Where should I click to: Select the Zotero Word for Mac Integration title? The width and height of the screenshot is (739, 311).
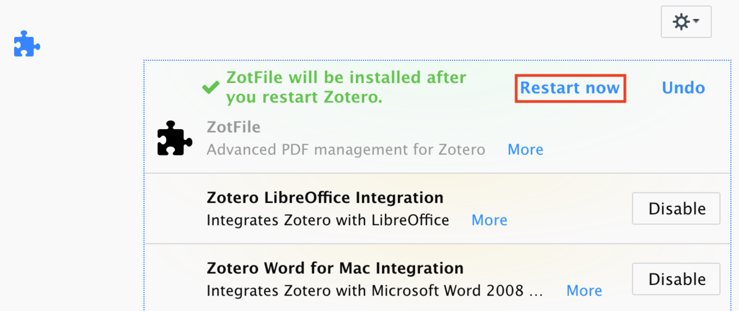[335, 269]
